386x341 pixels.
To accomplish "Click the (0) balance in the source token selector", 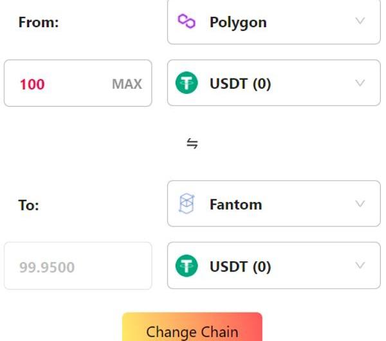I will [261, 84].
